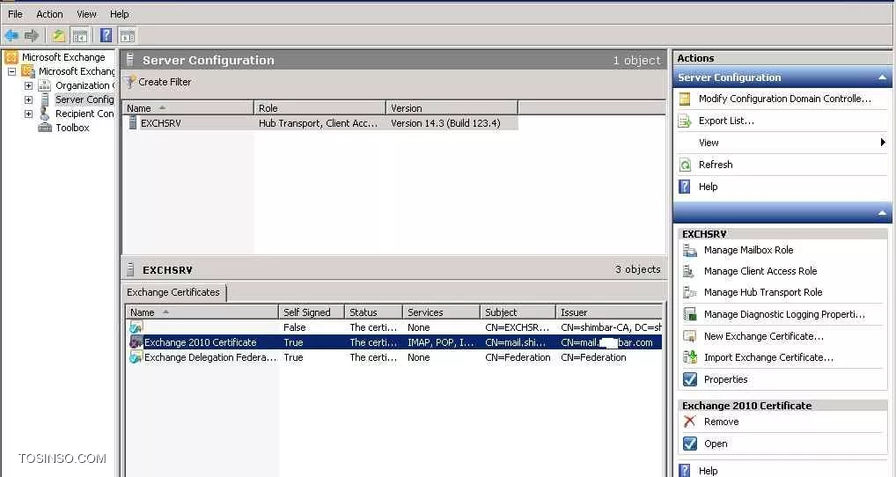This screenshot has height=477, width=896.
Task: Collapse the Server Configuration actions section
Action: coord(882,77)
